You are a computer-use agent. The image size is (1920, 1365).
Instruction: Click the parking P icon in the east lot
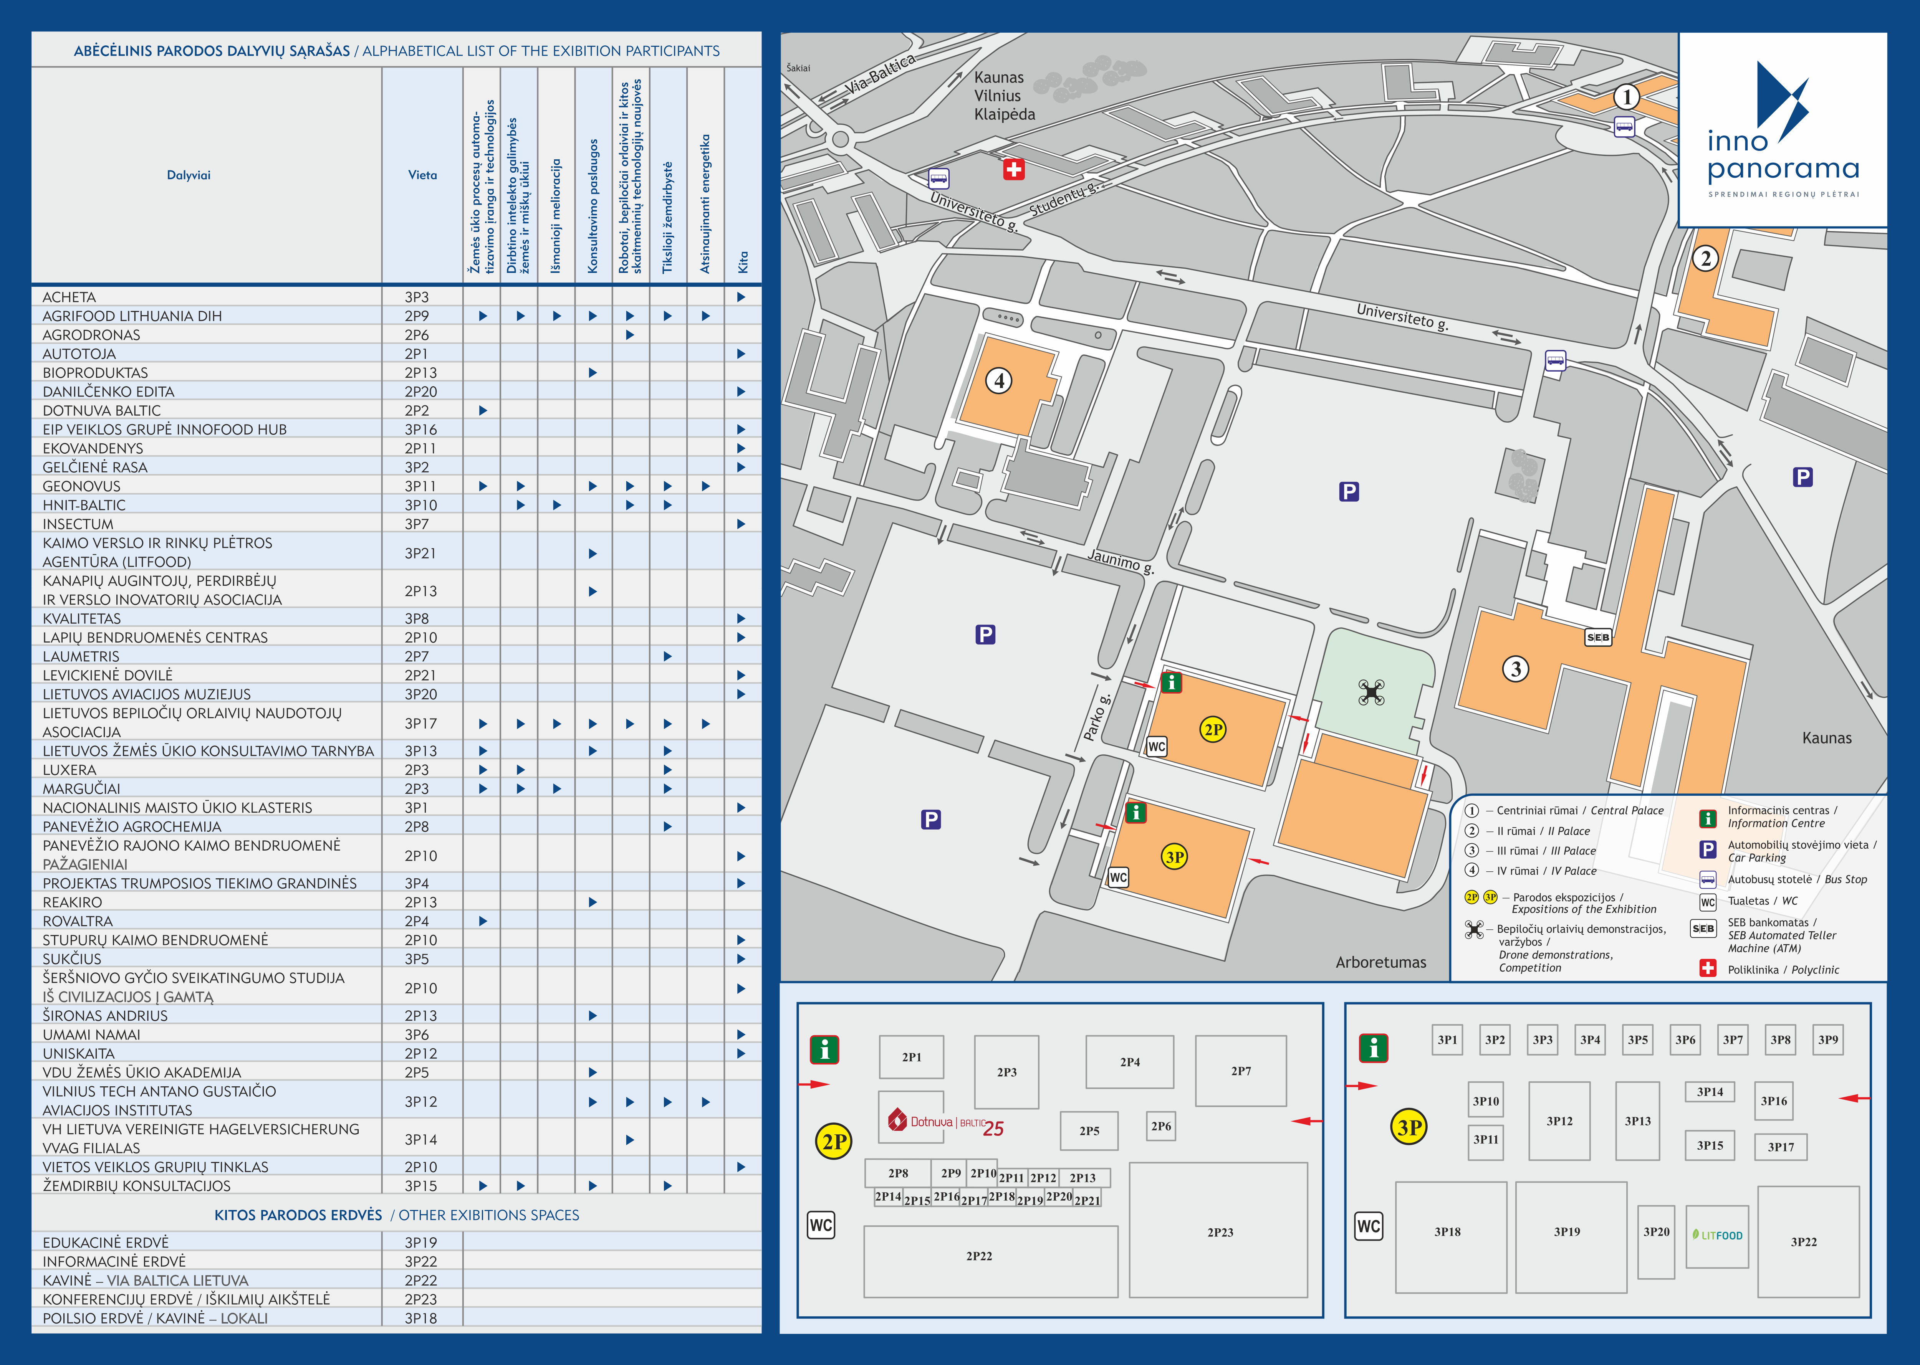[x=1802, y=478]
